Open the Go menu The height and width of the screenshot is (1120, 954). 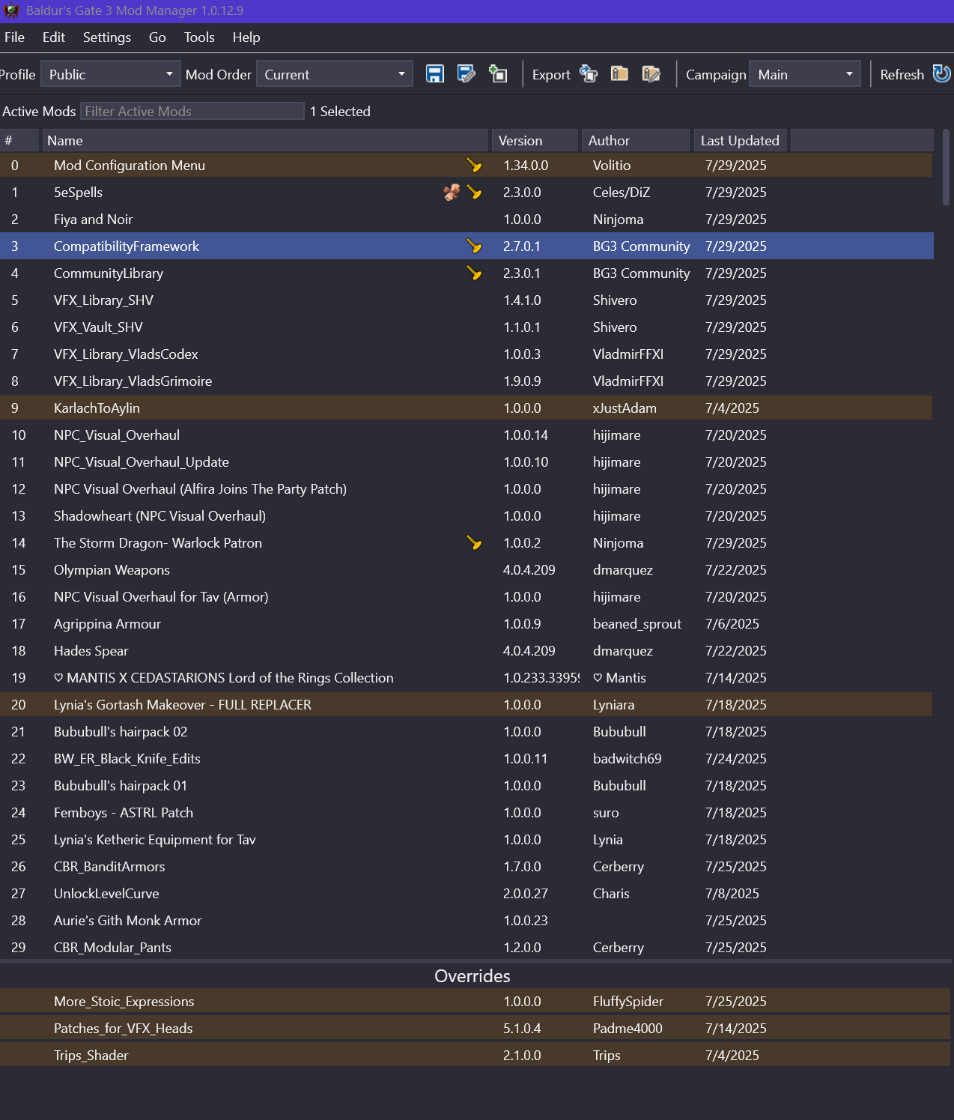157,37
